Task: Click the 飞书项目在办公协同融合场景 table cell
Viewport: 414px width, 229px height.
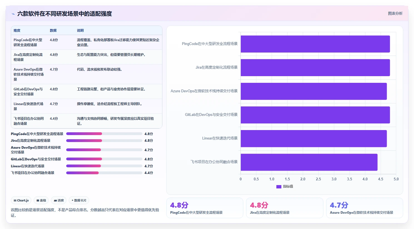Action: coord(29,121)
